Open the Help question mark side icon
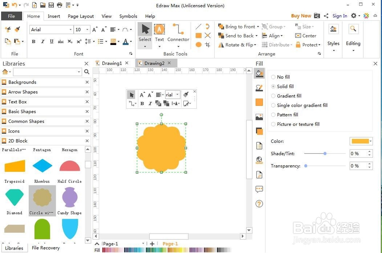 coord(259,204)
